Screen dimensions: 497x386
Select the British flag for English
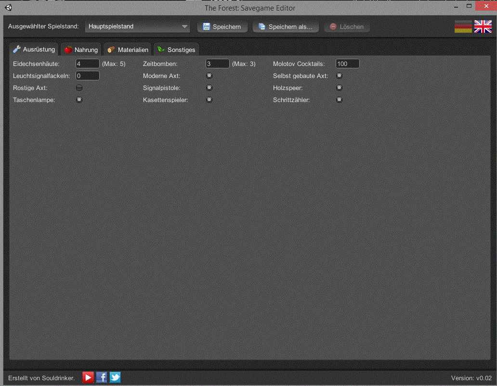[483, 27]
